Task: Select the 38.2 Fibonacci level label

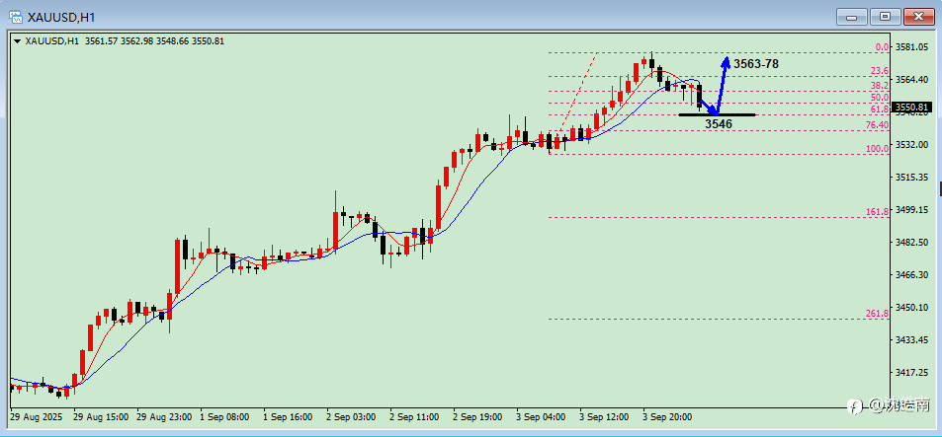Action: pyautogui.click(x=880, y=86)
